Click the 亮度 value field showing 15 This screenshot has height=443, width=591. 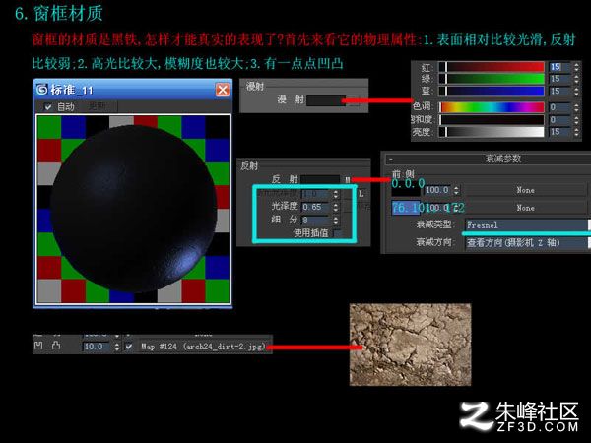click(559, 132)
